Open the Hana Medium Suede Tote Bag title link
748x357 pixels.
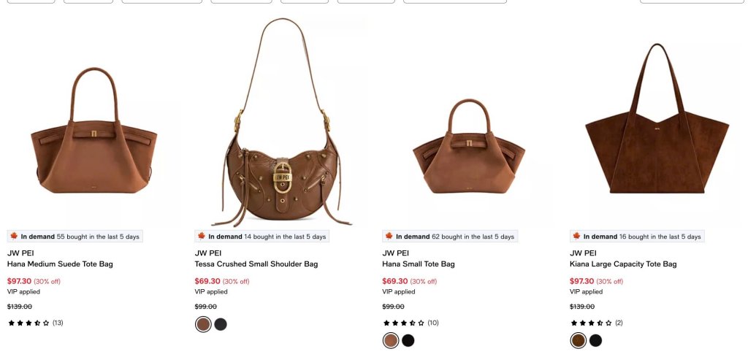(60, 264)
